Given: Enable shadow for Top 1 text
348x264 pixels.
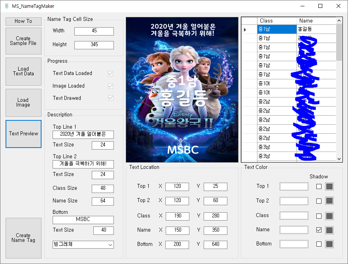Looking at the screenshot, I should (319, 187).
